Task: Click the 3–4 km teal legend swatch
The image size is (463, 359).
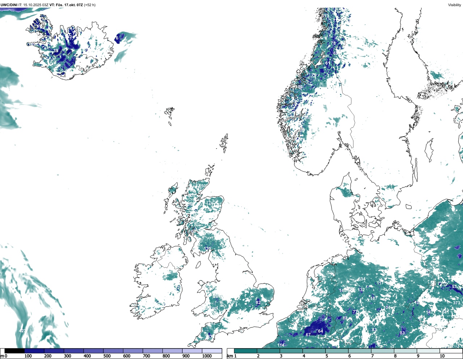Action: 292,351
